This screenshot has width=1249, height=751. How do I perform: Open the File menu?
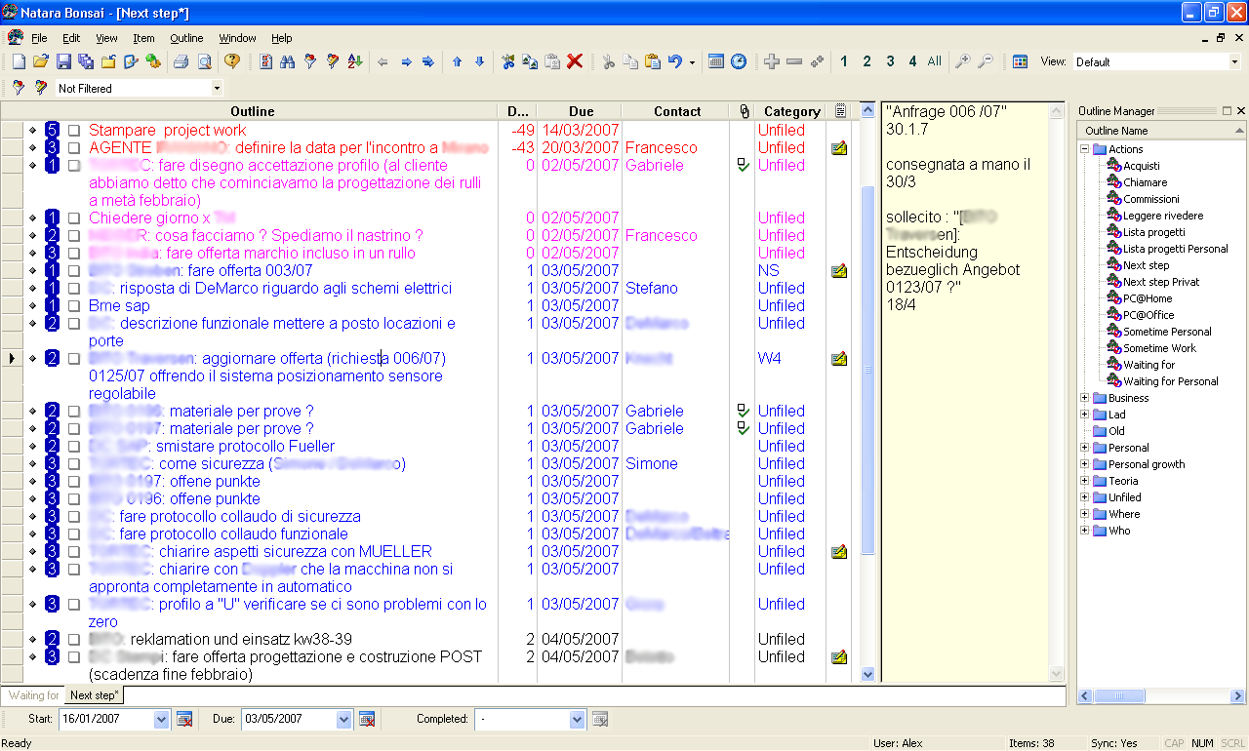pos(39,38)
